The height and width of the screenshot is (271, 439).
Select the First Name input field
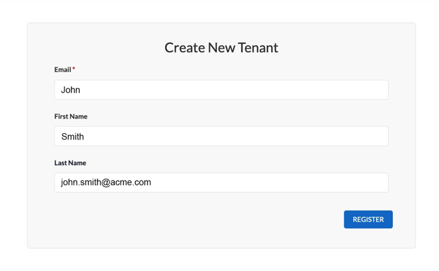coord(221,136)
